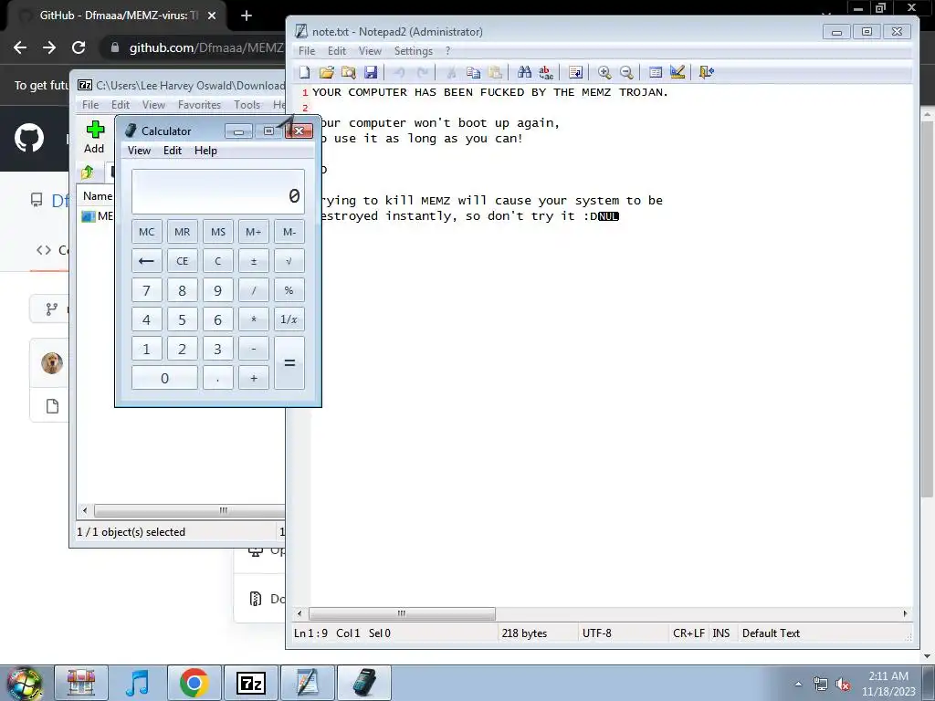Click the MS memory store calculator button
935x701 pixels.
218,232
